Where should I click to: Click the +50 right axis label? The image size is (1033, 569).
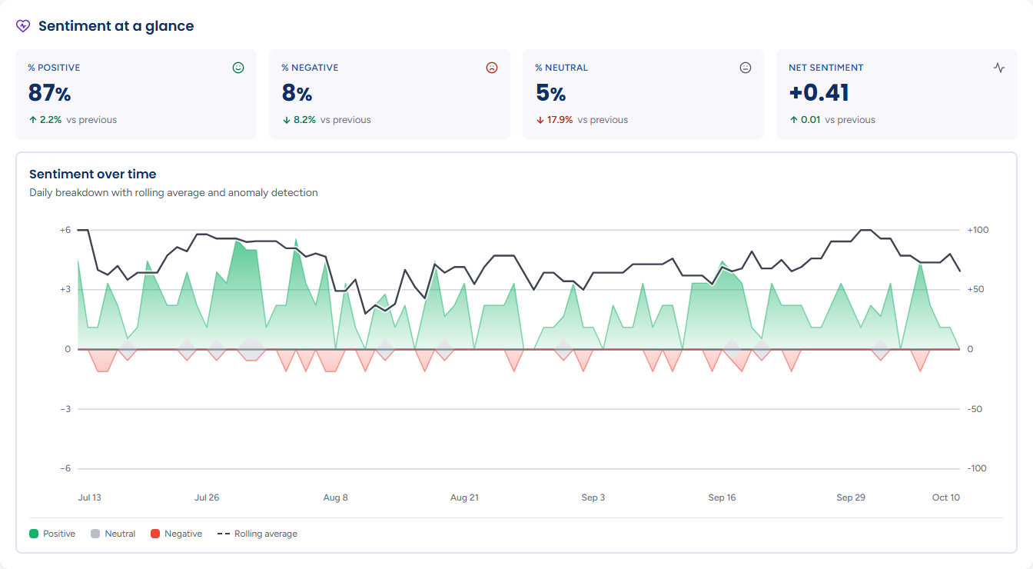[x=976, y=290]
